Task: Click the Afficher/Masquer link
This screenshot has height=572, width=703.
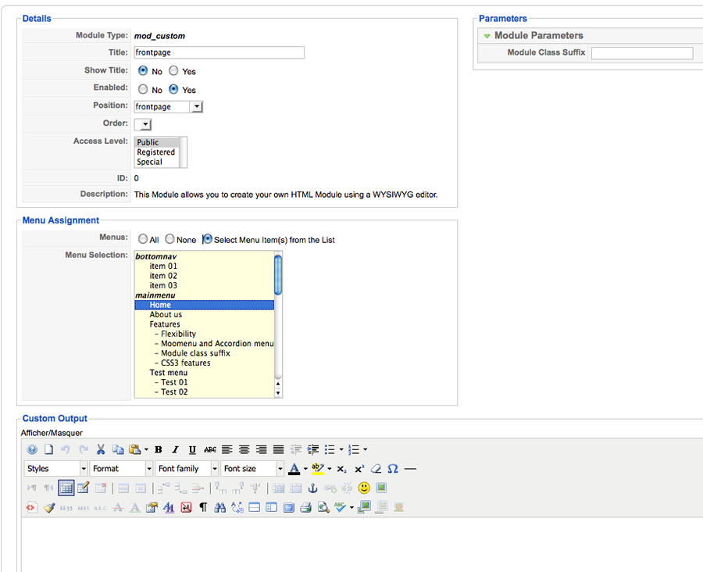Action: click(52, 433)
